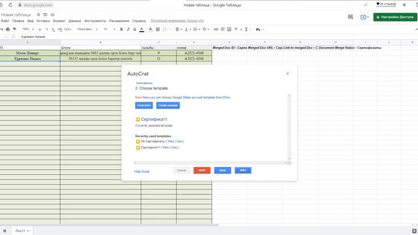This screenshot has width=418, height=235.
Task: Insert a comment from toolbar
Action: (x=223, y=29)
